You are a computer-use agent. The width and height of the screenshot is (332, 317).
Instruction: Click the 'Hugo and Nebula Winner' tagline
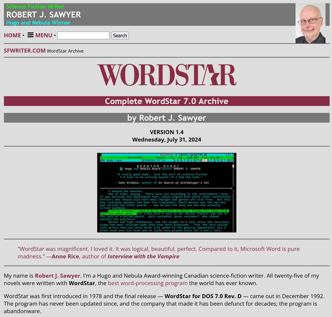pyautogui.click(x=38, y=23)
